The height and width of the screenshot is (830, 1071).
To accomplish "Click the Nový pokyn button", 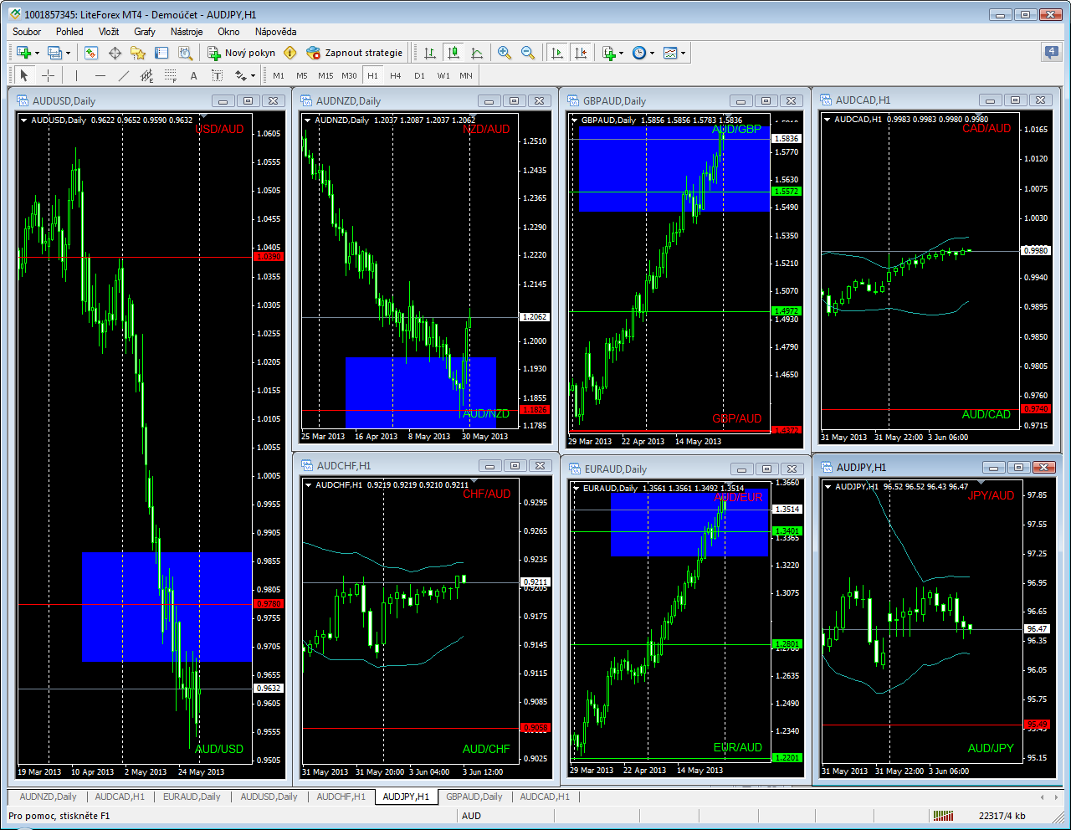I will coord(241,53).
